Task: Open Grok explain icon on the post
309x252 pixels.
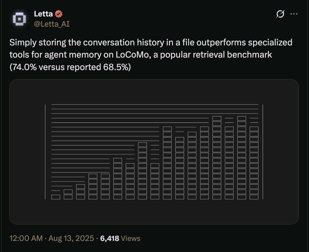Action: point(280,14)
